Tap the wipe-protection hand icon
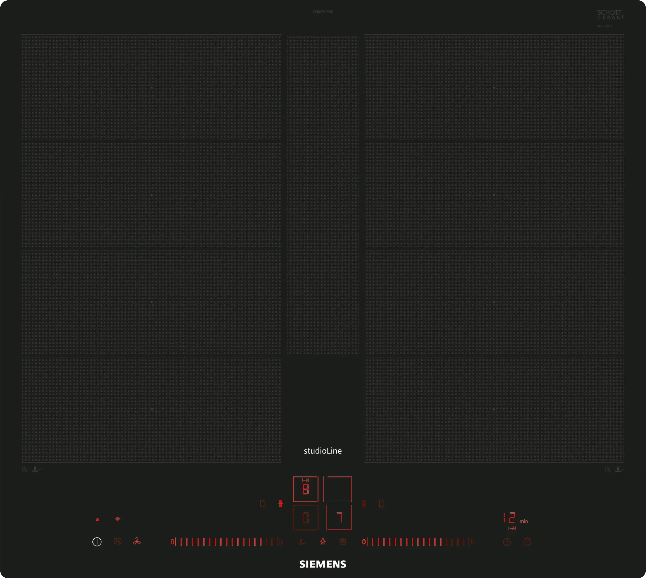 coord(117,542)
